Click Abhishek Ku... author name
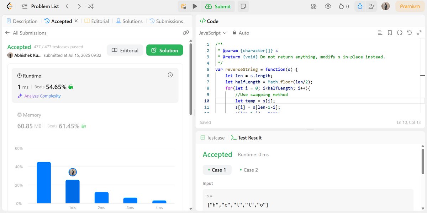 pyautogui.click(x=28, y=55)
